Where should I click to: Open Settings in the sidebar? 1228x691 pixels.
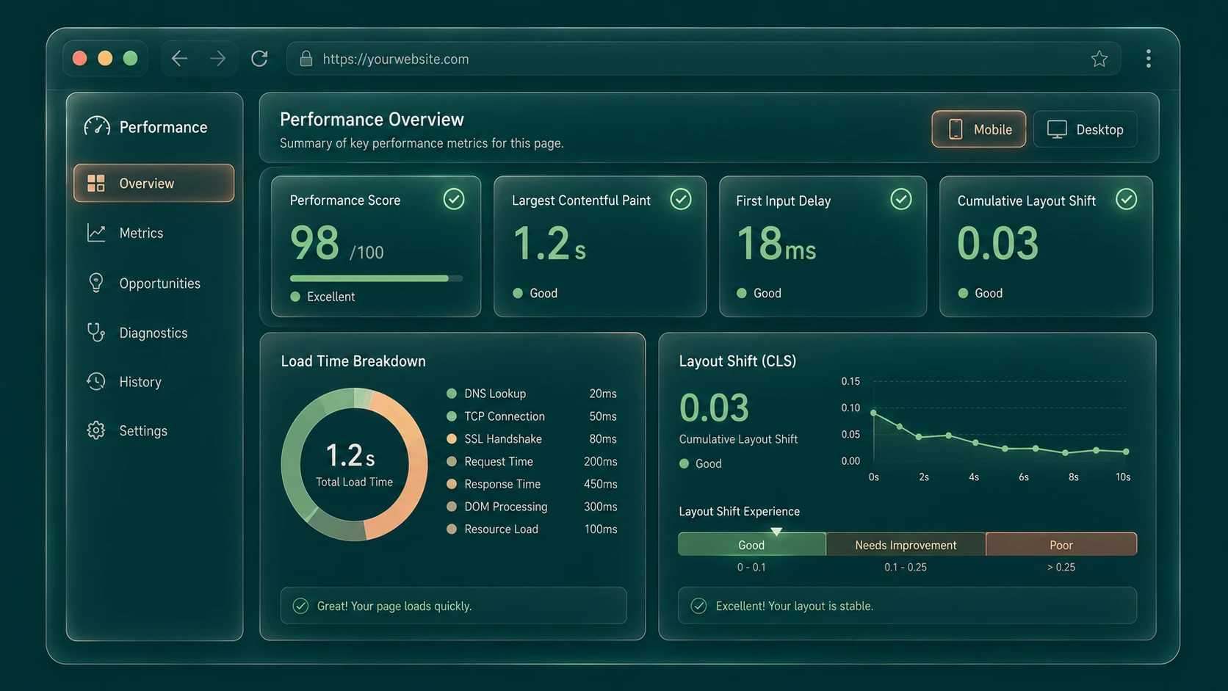tap(154, 430)
